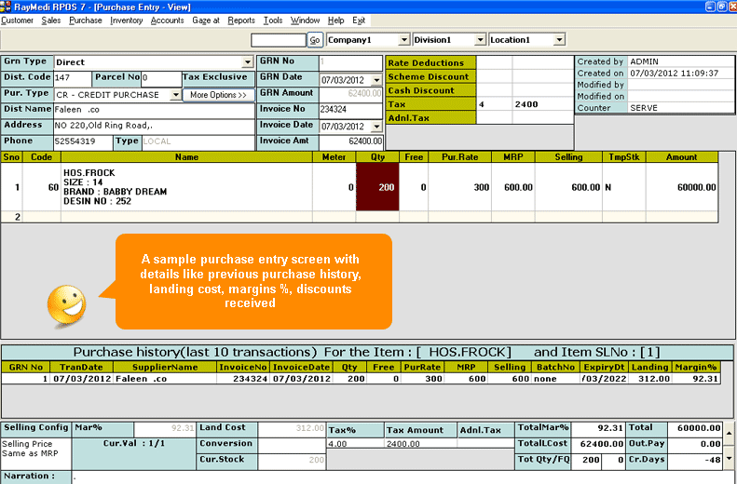Click the TotalLCost value 62400.00
The image size is (737, 484).
click(597, 444)
